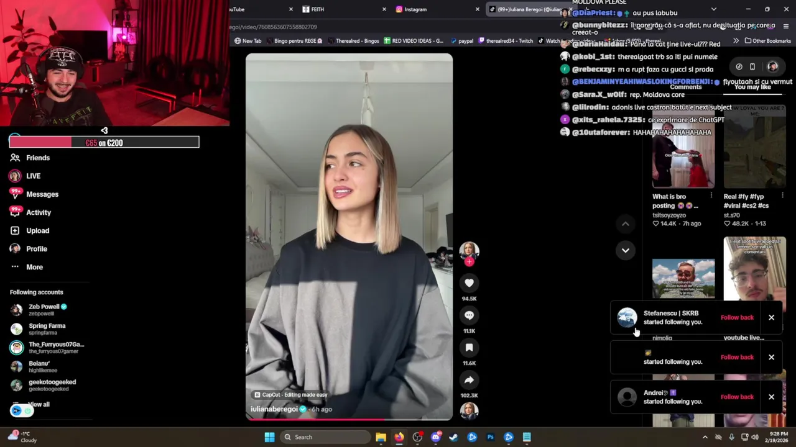
Task: Open Photoshop from the taskbar
Action: pos(490,437)
